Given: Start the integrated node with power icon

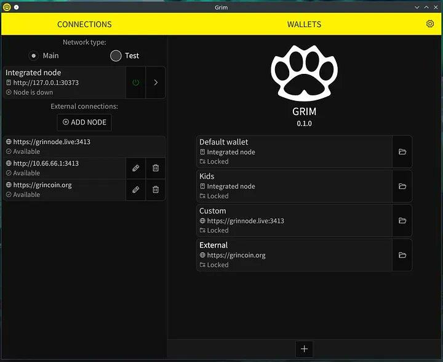Looking at the screenshot, I should pos(135,82).
